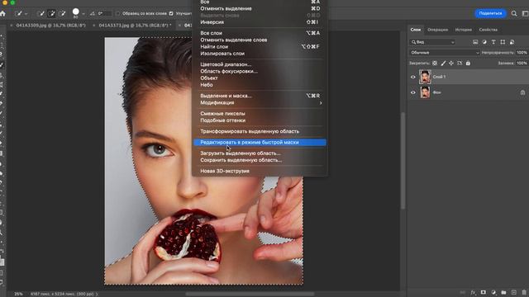Choose 'Редактировать в режиме быстрой маски'
This screenshot has height=297, width=529.
260,143
